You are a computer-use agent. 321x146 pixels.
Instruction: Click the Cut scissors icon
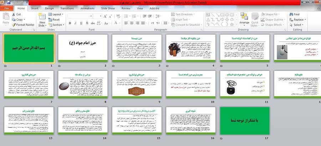(14, 14)
